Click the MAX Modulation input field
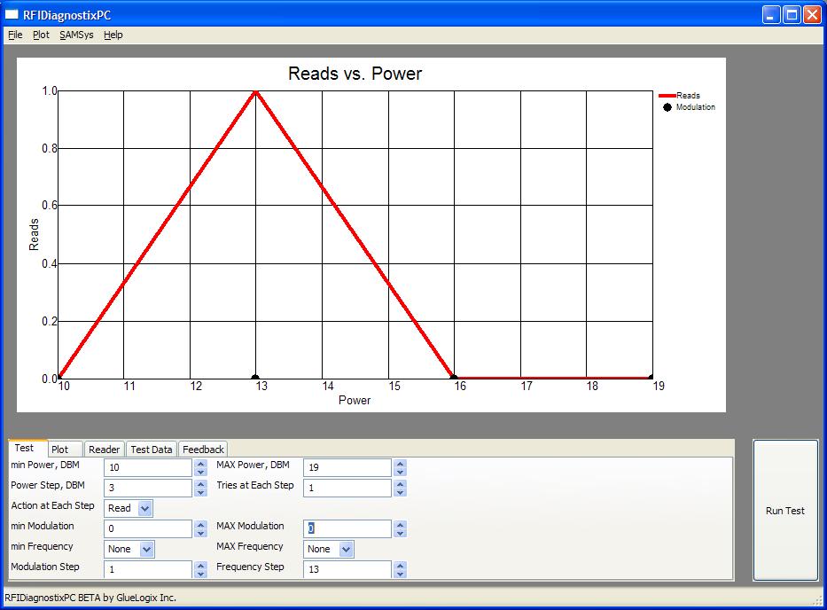Screen dimensions: 827x610 click(347, 528)
